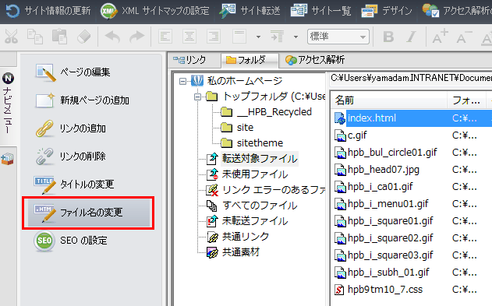Select リンクの追加
This screenshot has height=306, width=492.
70,128
